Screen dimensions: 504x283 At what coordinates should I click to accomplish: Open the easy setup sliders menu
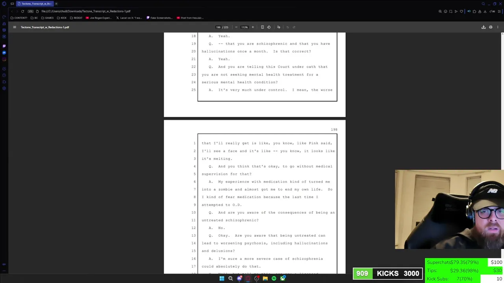(499, 11)
